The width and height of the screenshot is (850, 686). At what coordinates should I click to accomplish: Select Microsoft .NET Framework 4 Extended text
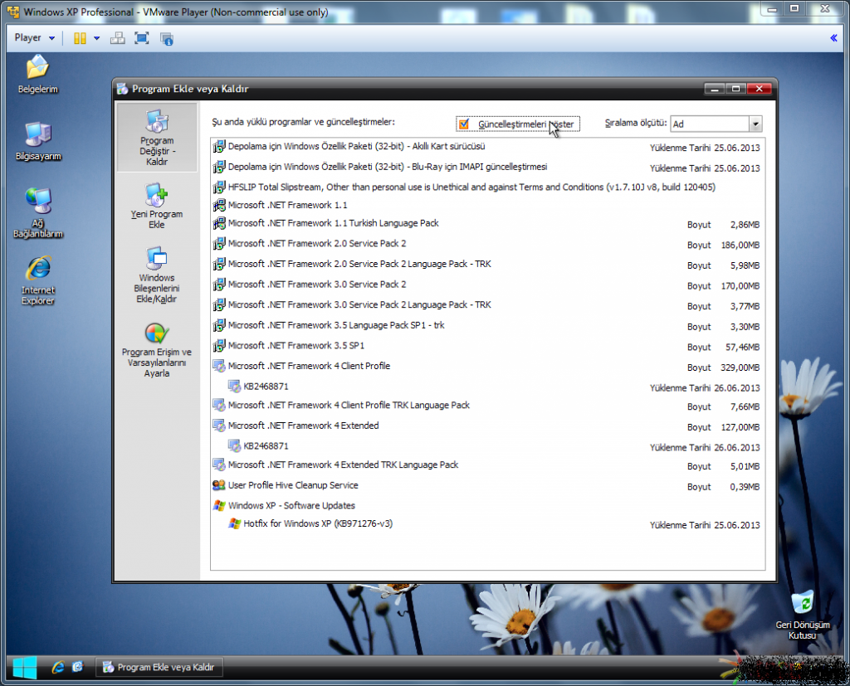(x=304, y=426)
